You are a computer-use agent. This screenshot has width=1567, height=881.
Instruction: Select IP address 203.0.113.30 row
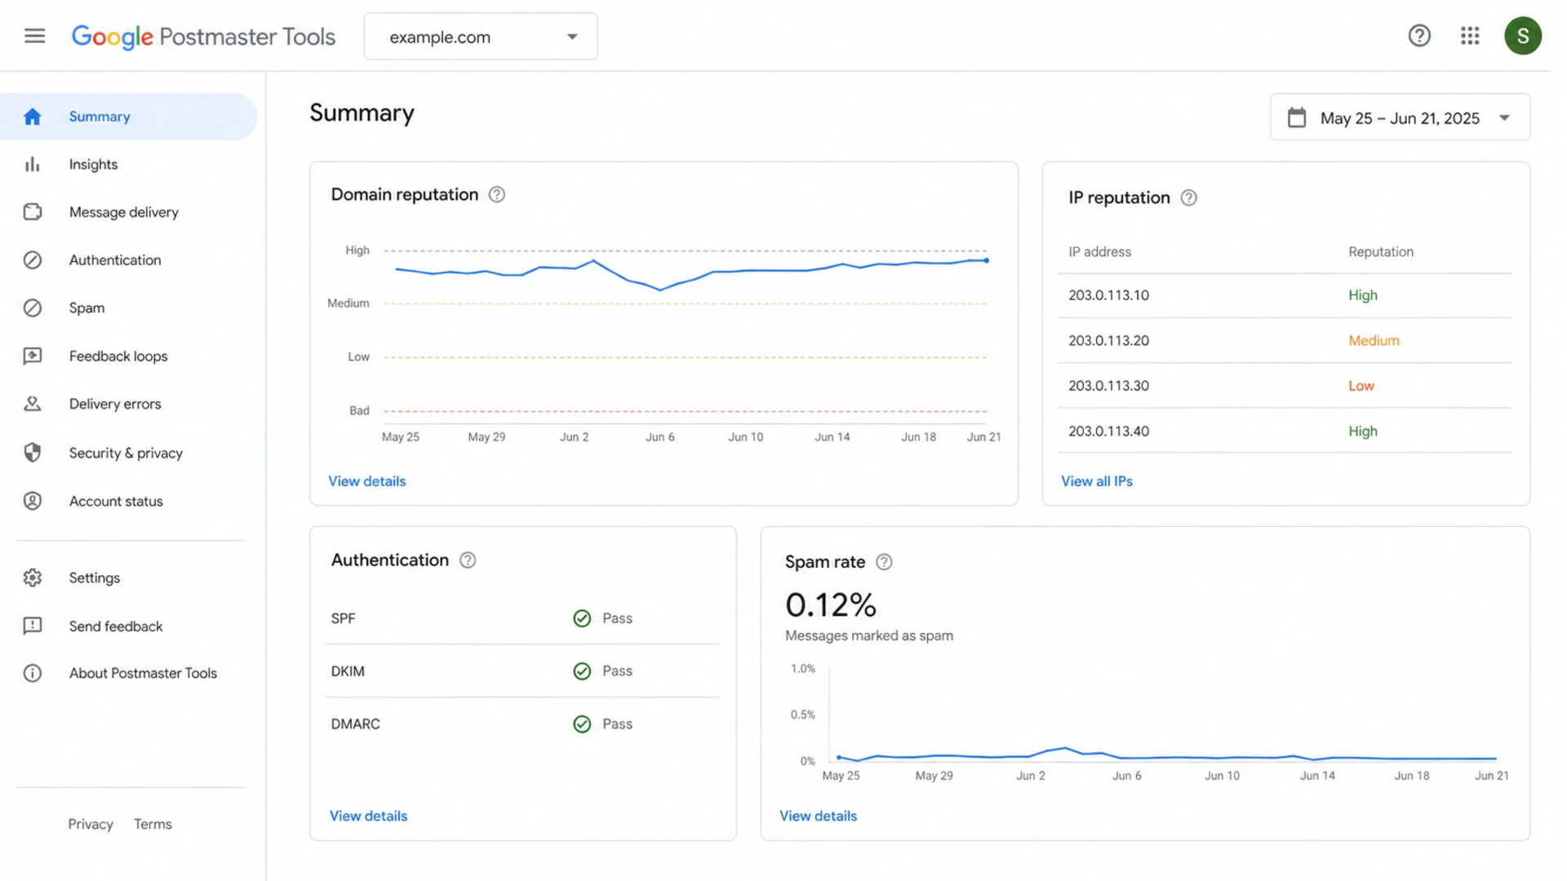1285,386
